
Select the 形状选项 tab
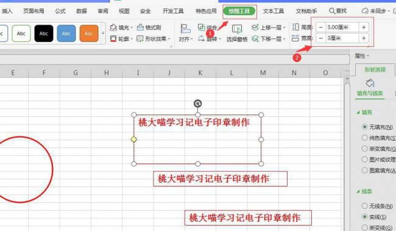375,69
